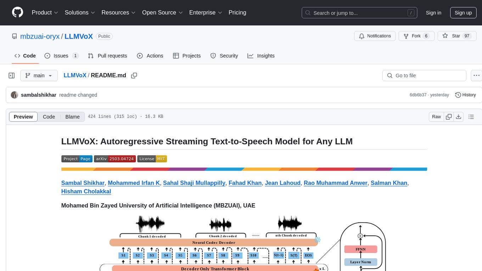This screenshot has height=271, width=482.
Task: Open sambalshikhar's user profile
Action: click(x=39, y=95)
